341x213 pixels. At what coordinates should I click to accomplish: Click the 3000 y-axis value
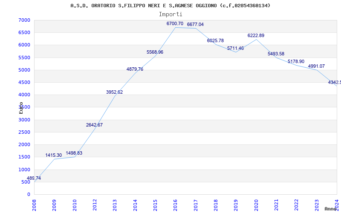pyautogui.click(x=24, y=120)
